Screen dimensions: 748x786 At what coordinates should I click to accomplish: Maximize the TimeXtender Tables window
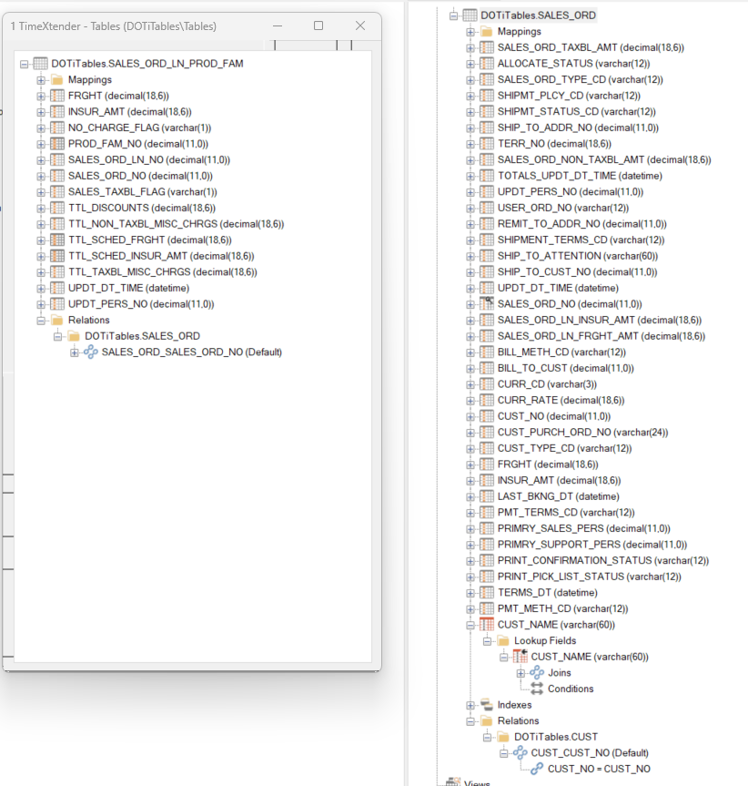pos(318,26)
